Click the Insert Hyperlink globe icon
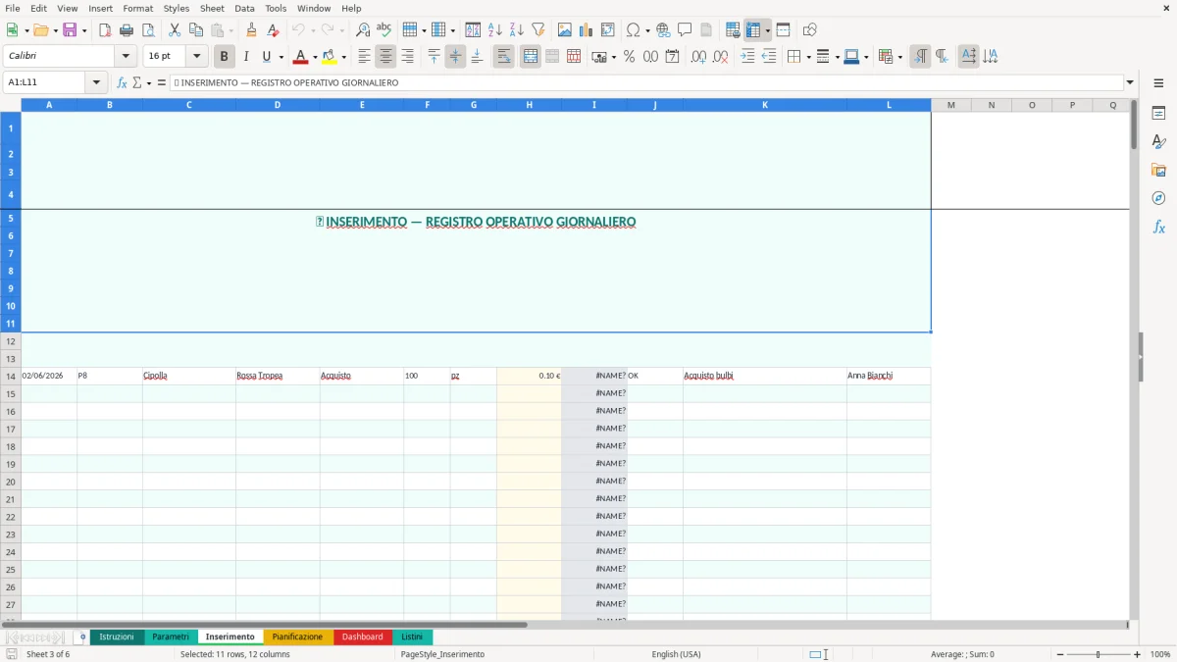Viewport: 1177px width, 662px height. point(663,30)
